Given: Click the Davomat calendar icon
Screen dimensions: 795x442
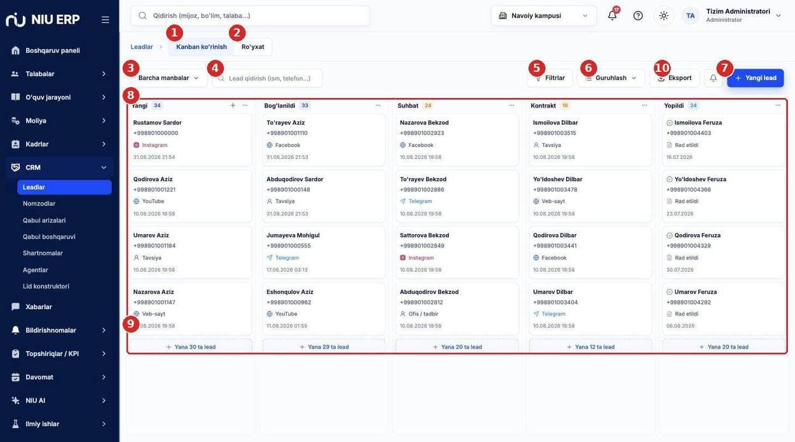Looking at the screenshot, I should click(x=15, y=377).
